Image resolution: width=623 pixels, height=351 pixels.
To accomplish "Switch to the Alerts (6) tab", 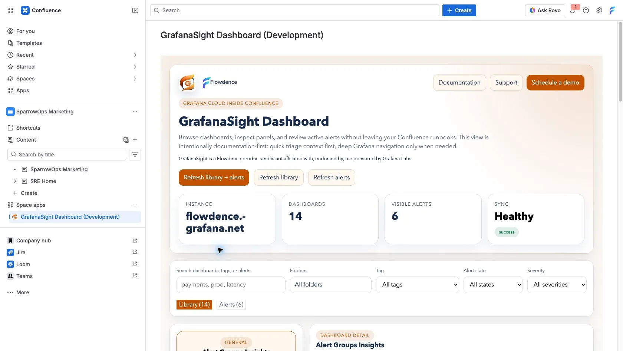I will (x=231, y=305).
